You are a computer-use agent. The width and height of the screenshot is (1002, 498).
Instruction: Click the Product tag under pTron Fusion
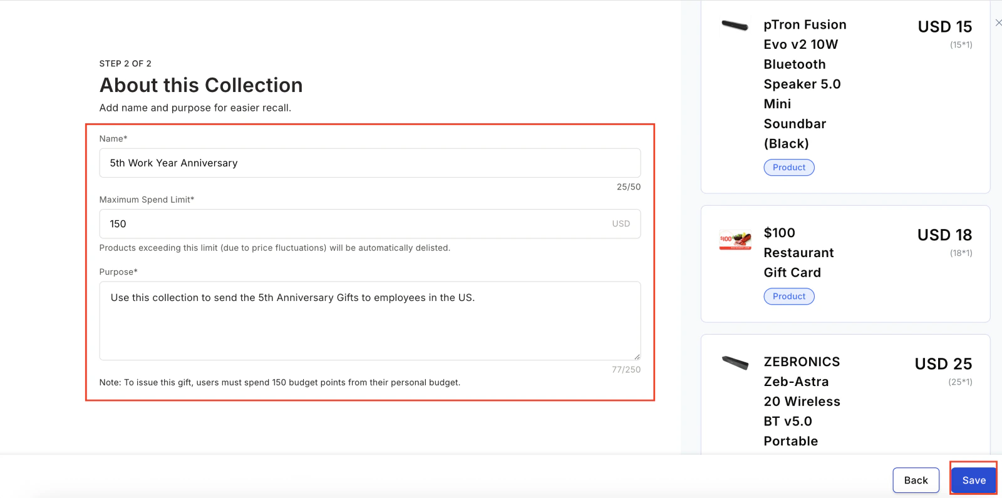click(x=789, y=167)
